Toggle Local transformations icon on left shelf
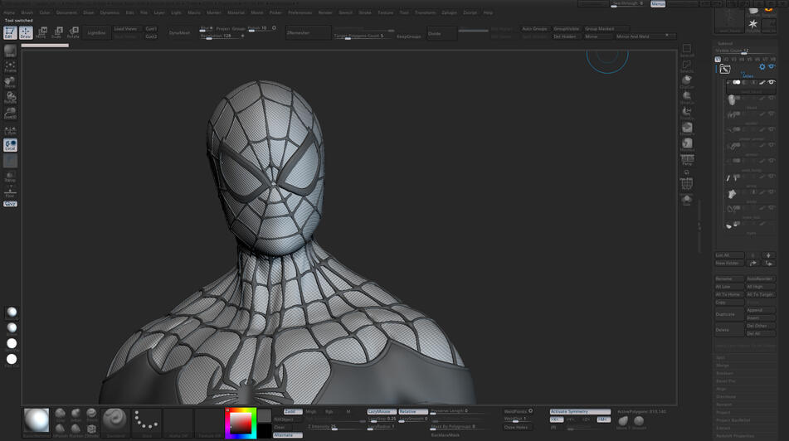789x441 pixels. tap(10, 145)
